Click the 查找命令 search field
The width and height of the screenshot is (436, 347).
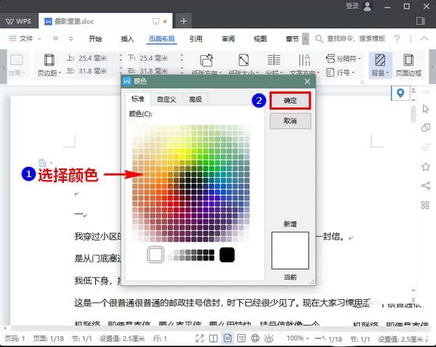pos(355,38)
